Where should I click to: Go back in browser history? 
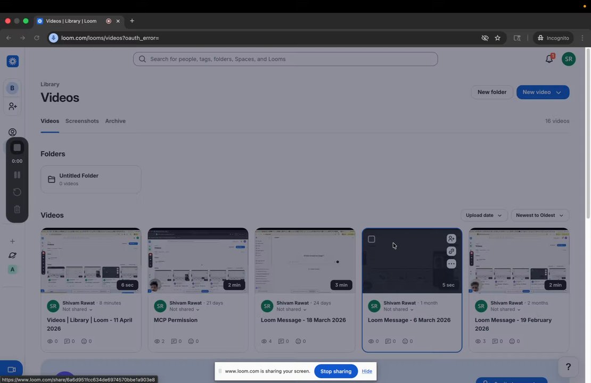click(9, 38)
